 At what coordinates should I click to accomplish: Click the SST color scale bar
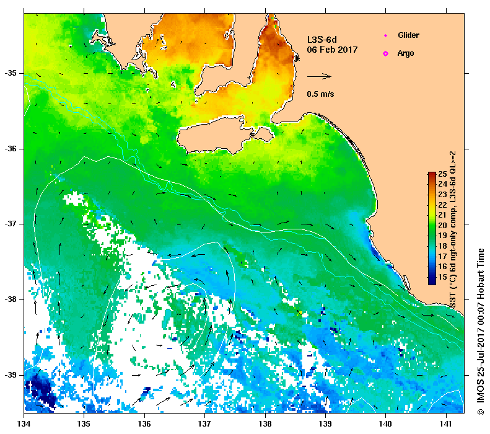(x=432, y=228)
